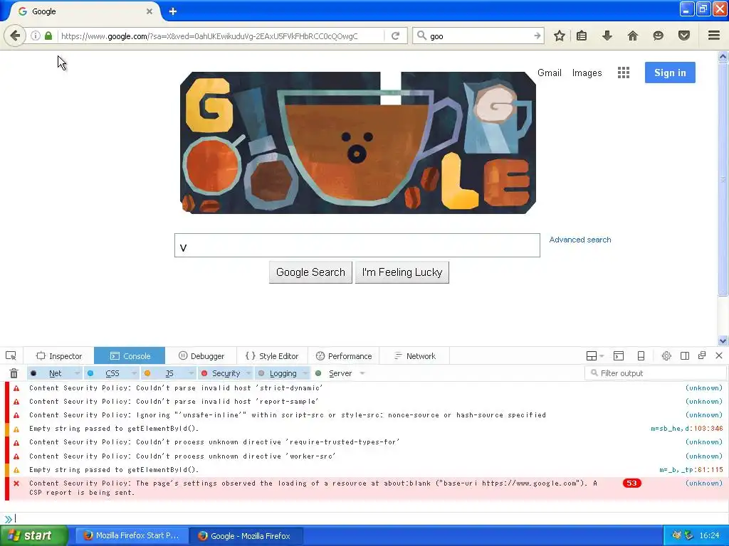This screenshot has height=546, width=729.
Task: Click the Google Search button
Action: tap(310, 272)
